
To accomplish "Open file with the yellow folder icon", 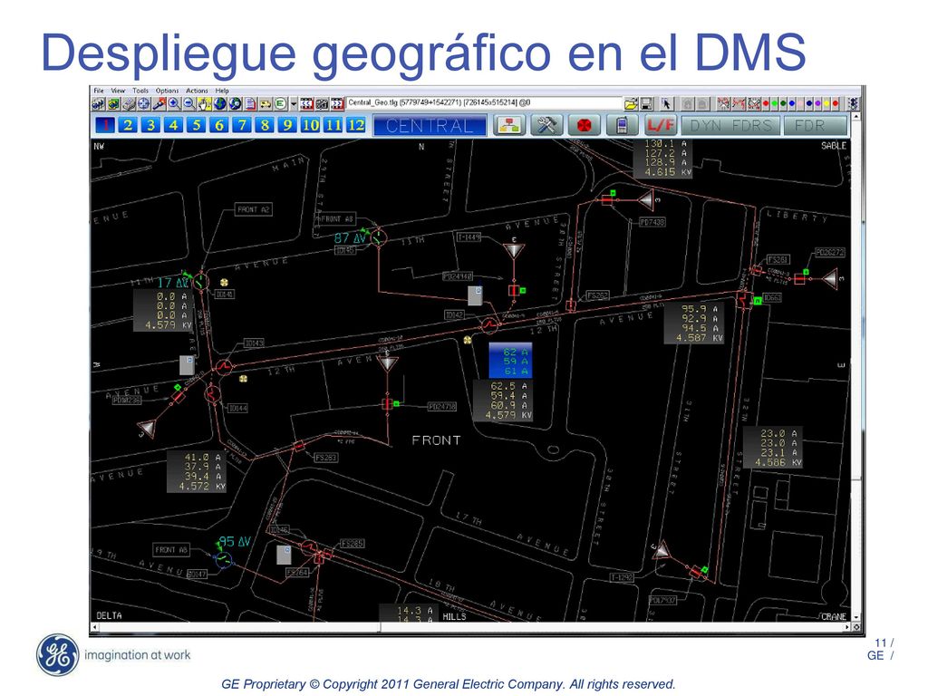I will 631,104.
